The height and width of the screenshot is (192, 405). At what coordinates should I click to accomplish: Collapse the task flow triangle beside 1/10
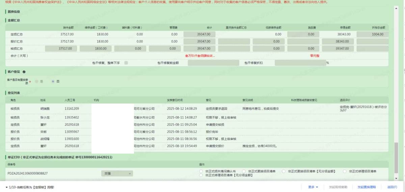coord(7,187)
